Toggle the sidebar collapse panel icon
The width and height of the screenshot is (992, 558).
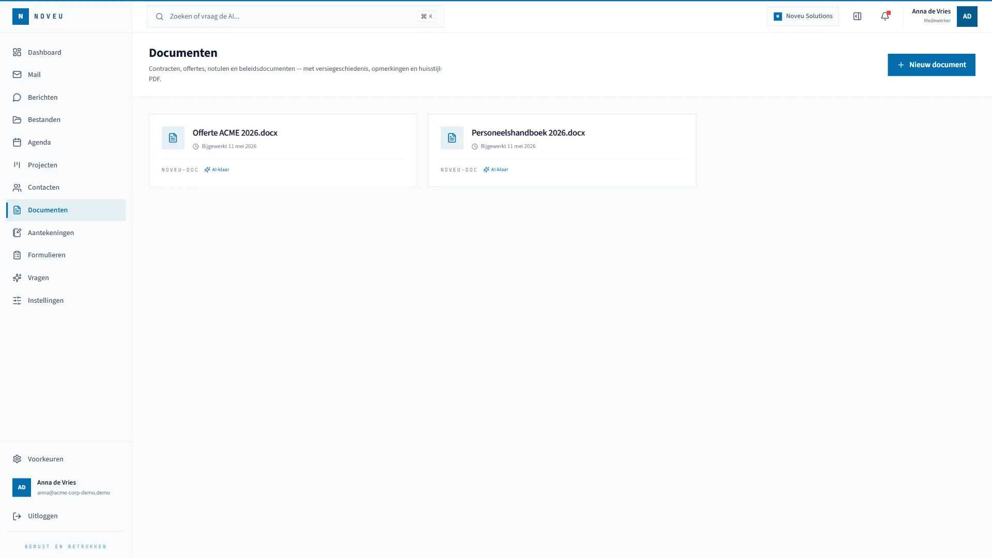857,17
